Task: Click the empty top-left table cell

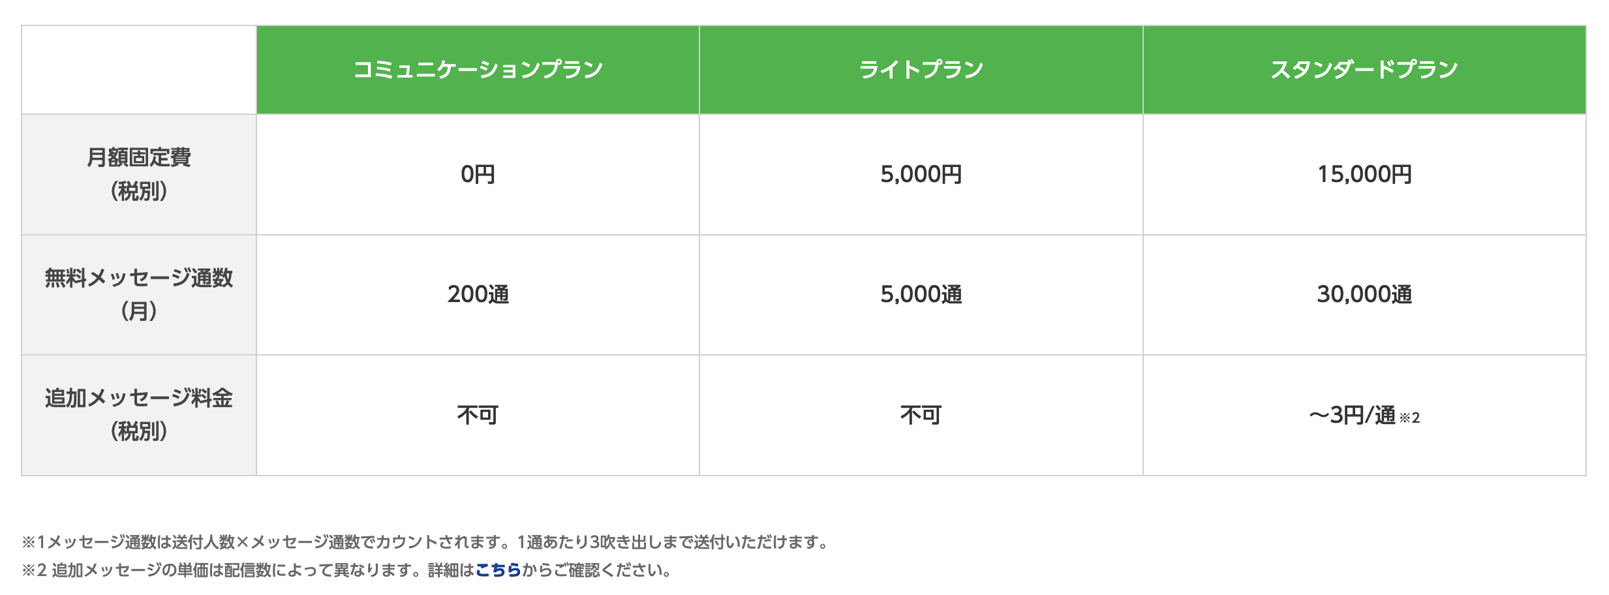Action: pyautogui.click(x=139, y=70)
